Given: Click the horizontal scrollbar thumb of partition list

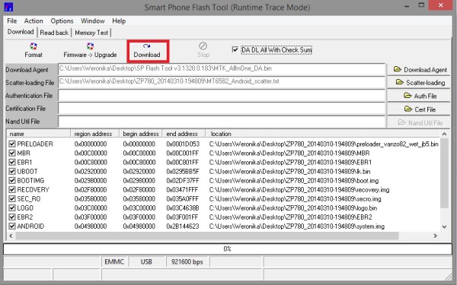Looking at the screenshot, I should (206, 236).
